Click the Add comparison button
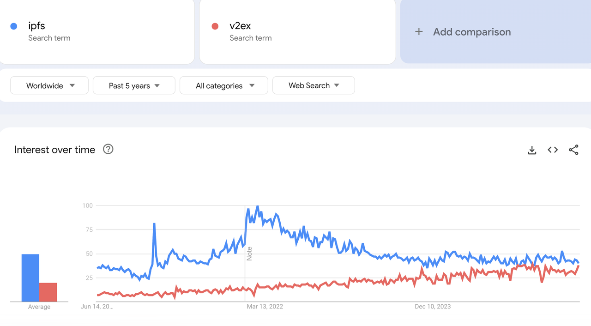This screenshot has width=591, height=326. point(471,32)
